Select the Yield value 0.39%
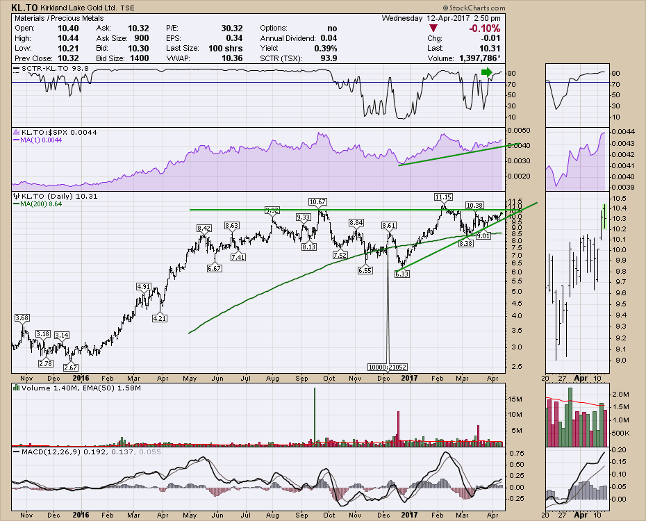This screenshot has width=646, height=521. click(x=326, y=48)
